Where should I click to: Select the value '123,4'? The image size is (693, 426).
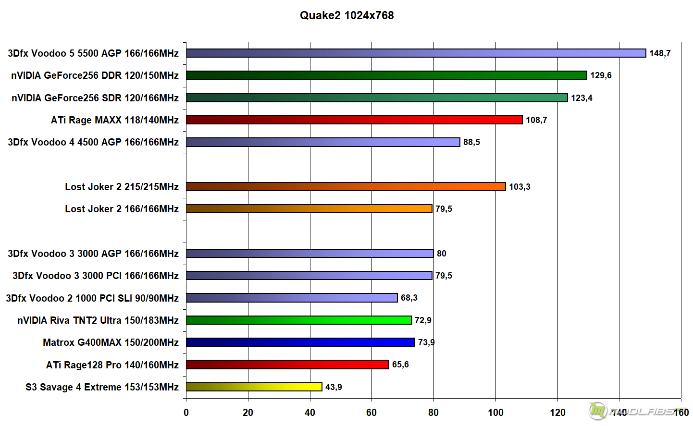pos(582,98)
